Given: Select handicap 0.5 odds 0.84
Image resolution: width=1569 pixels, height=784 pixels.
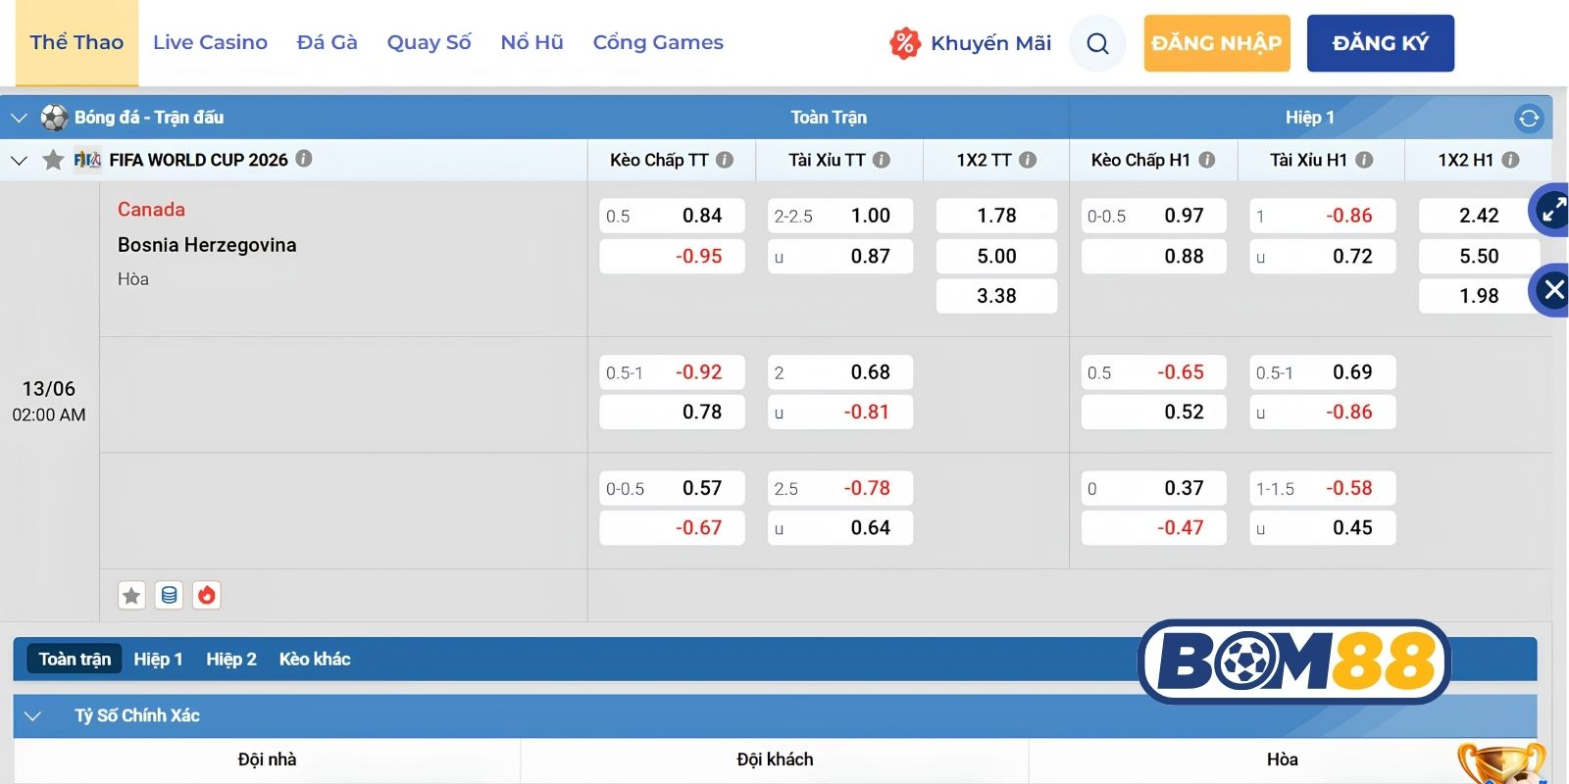Looking at the screenshot, I should [672, 216].
